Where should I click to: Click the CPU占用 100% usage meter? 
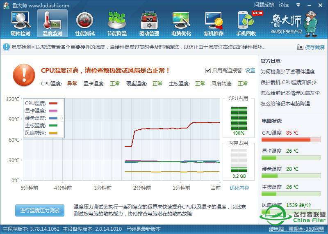click(x=239, y=119)
